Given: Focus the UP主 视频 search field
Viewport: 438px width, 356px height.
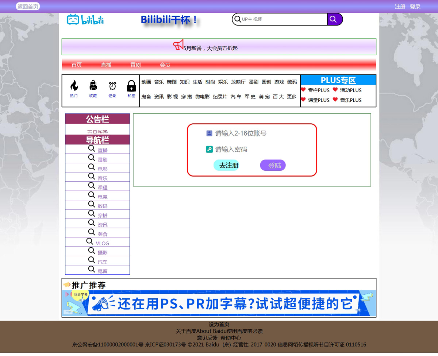Looking at the screenshot, I should (x=284, y=19).
